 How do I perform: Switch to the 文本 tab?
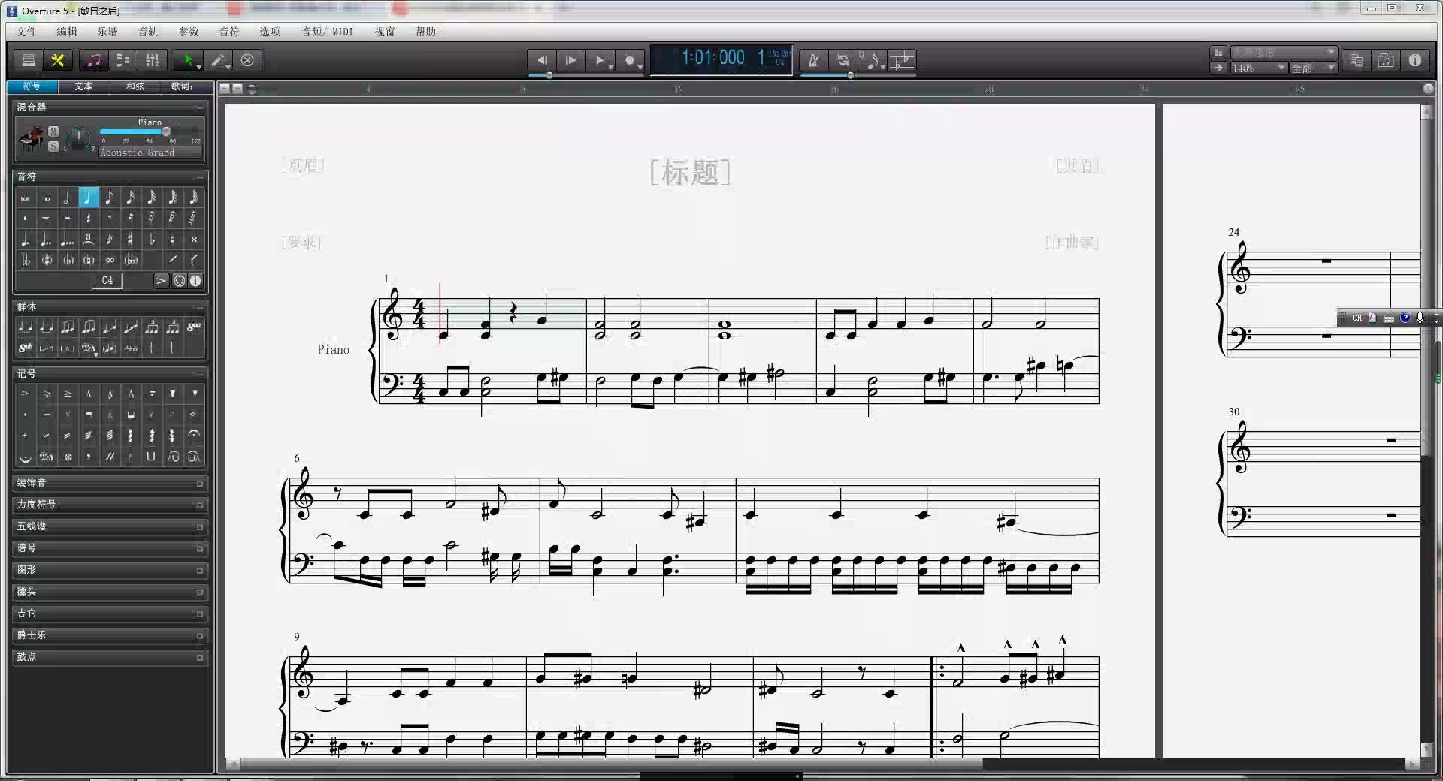pyautogui.click(x=83, y=86)
